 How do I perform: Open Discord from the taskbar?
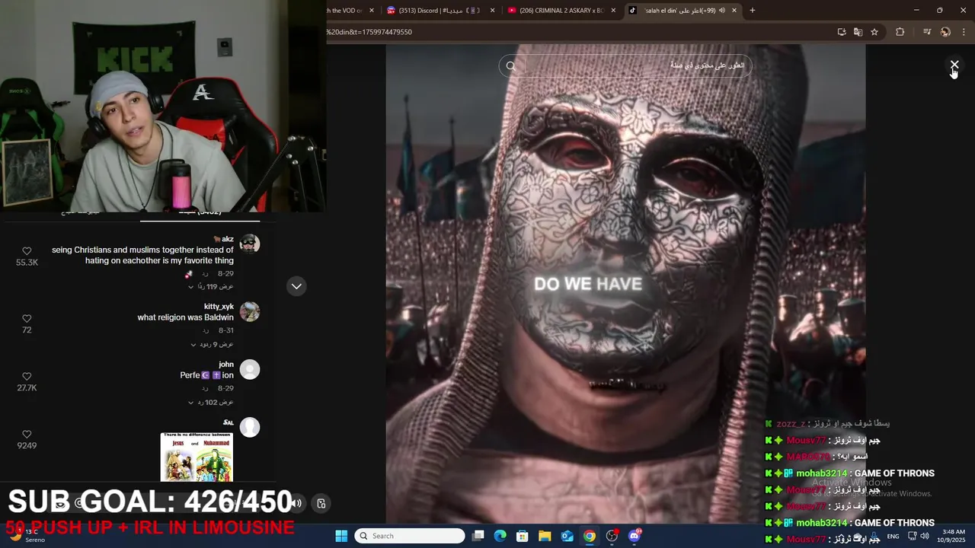(635, 536)
